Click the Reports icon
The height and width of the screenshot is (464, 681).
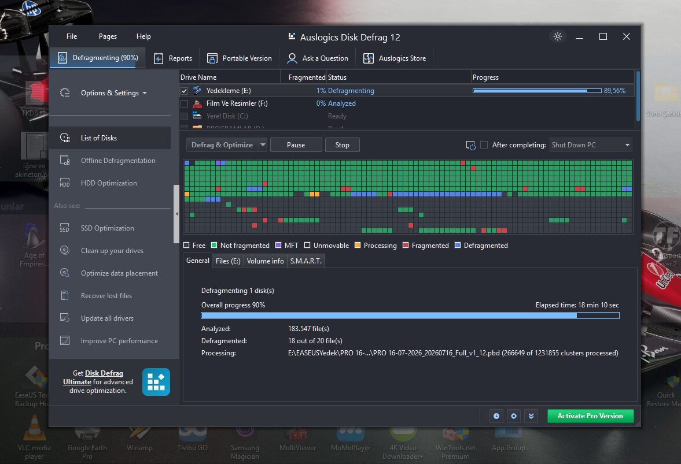tap(159, 58)
